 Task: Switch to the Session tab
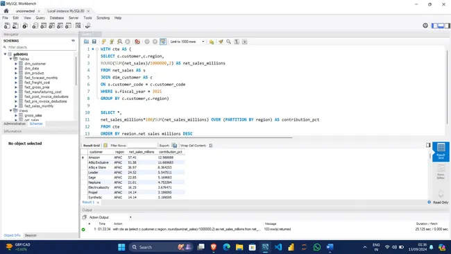coord(31,235)
